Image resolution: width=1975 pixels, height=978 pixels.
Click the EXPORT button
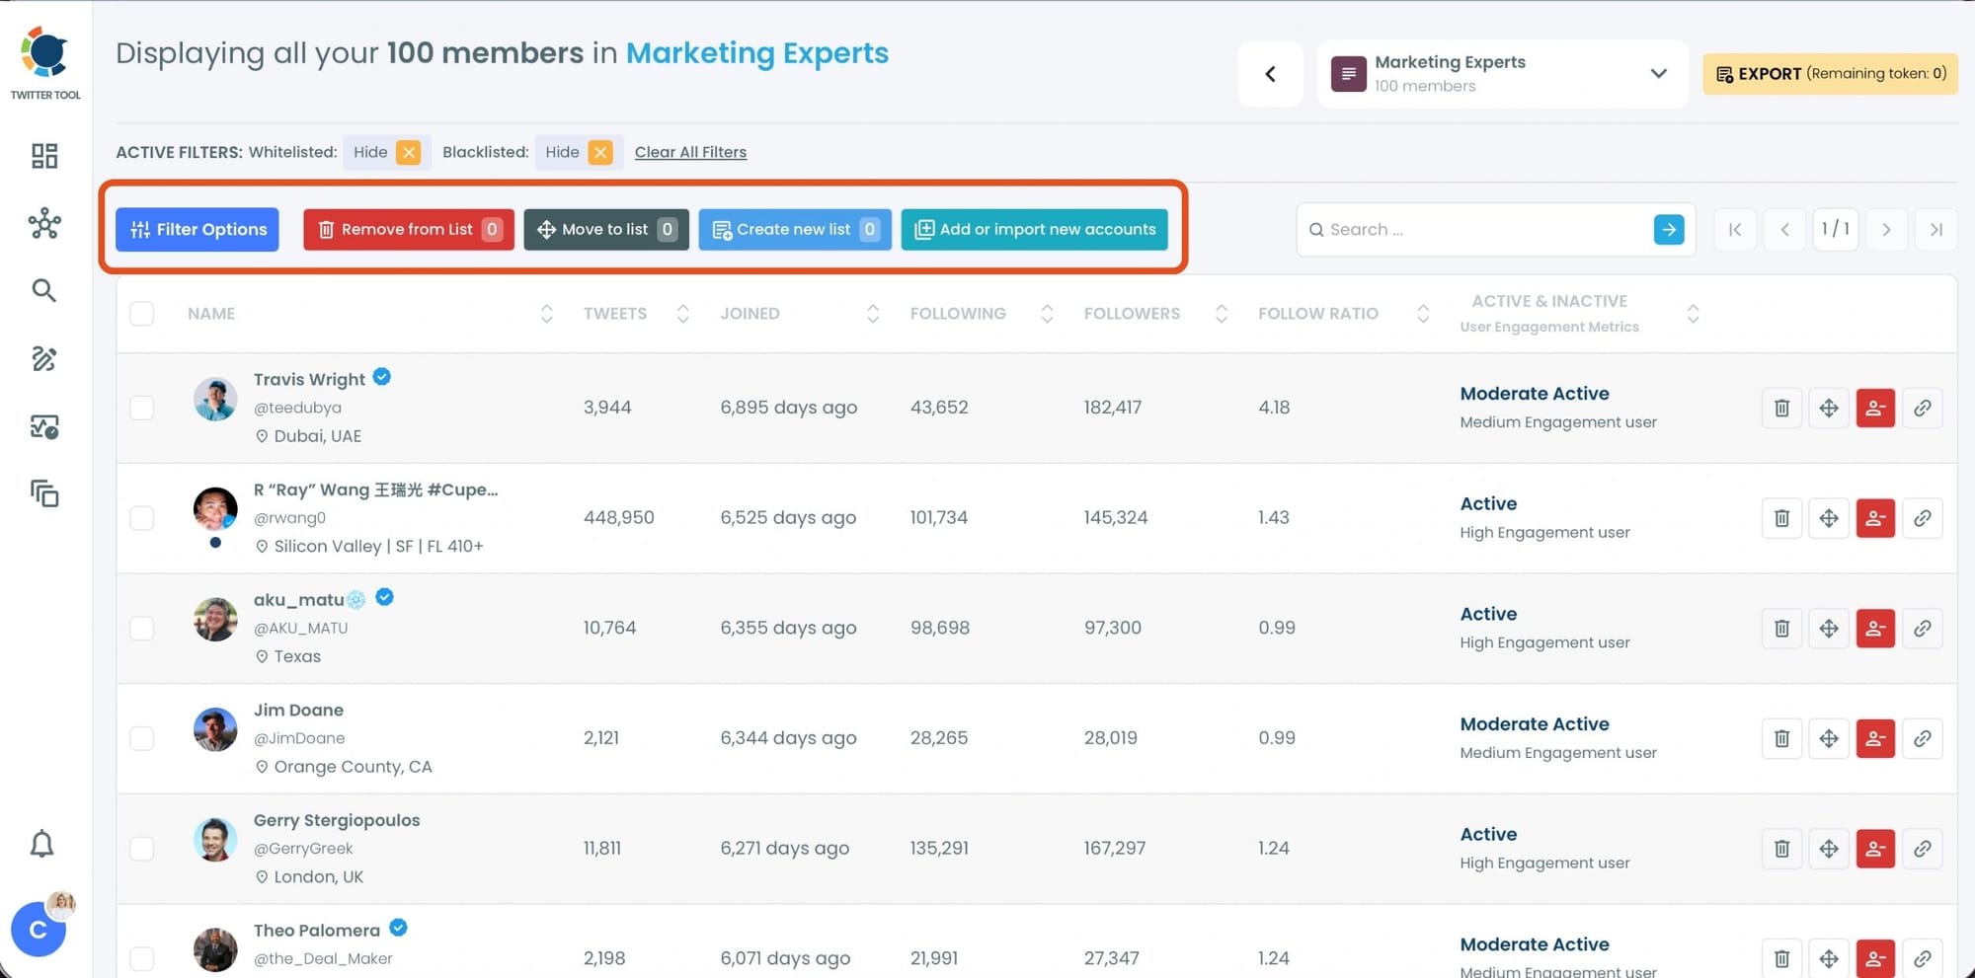click(x=1829, y=73)
